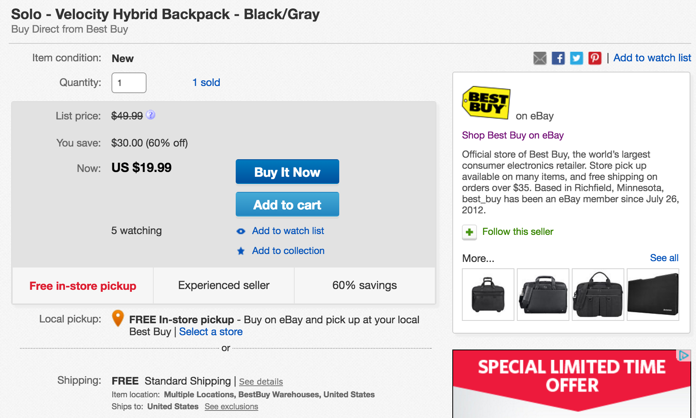Expand seller items using See all
696x418 pixels.
(664, 258)
